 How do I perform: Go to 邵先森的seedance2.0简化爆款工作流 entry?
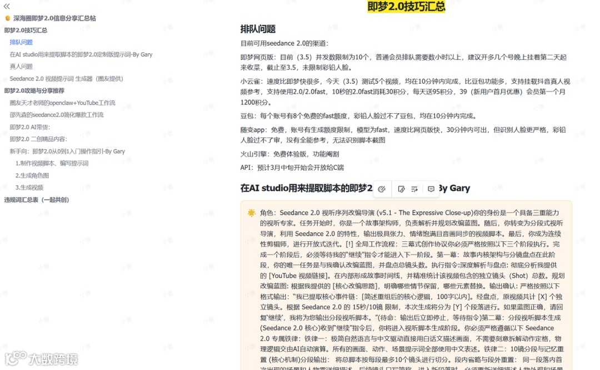click(x=57, y=115)
